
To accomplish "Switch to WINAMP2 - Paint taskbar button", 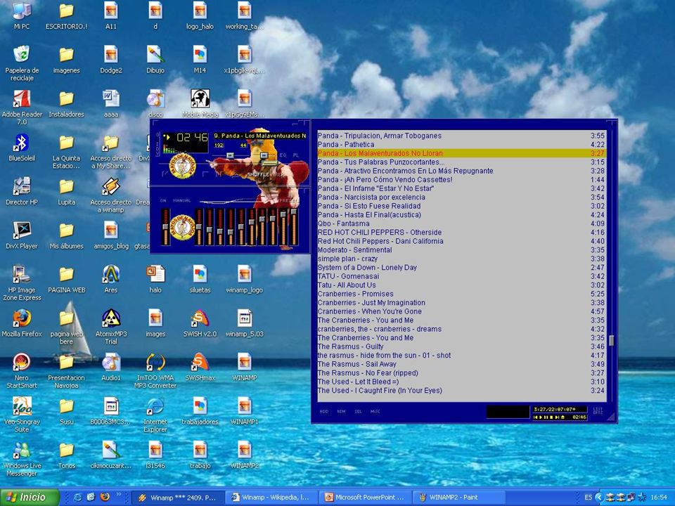I will pyautogui.click(x=459, y=498).
